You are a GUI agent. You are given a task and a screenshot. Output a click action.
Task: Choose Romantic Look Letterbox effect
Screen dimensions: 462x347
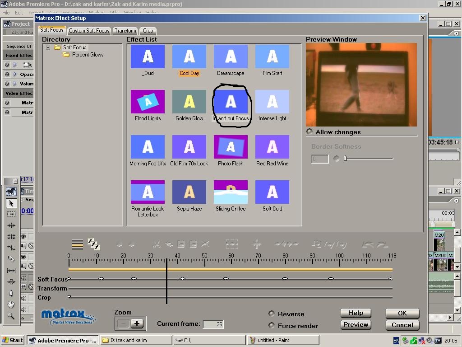tap(148, 192)
